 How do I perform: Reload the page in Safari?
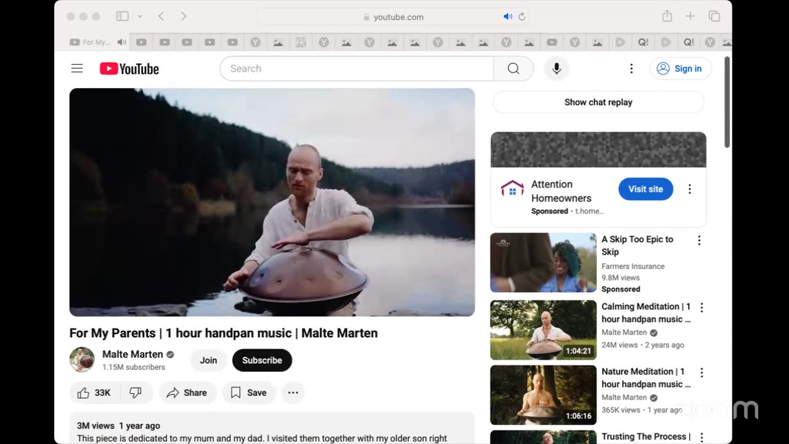click(521, 17)
